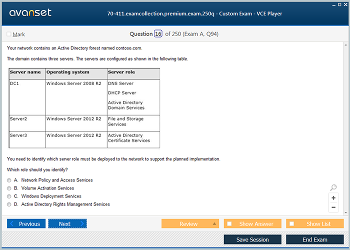Zoom out with the minus icon

(x=333, y=207)
